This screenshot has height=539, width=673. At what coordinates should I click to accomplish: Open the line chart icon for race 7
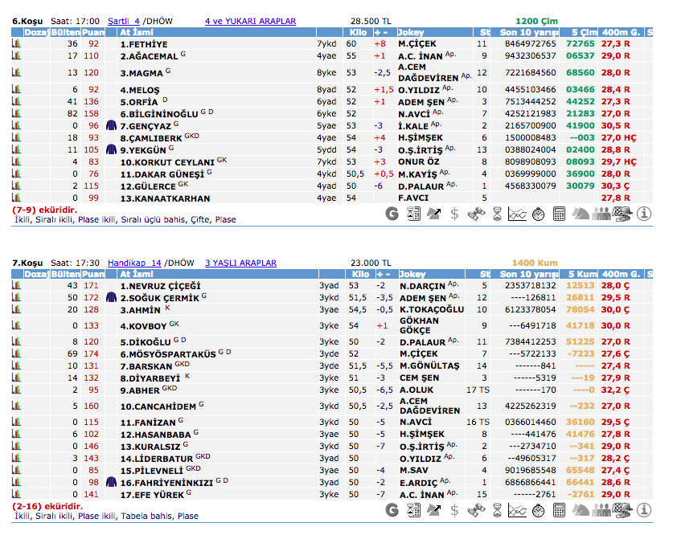(x=518, y=510)
